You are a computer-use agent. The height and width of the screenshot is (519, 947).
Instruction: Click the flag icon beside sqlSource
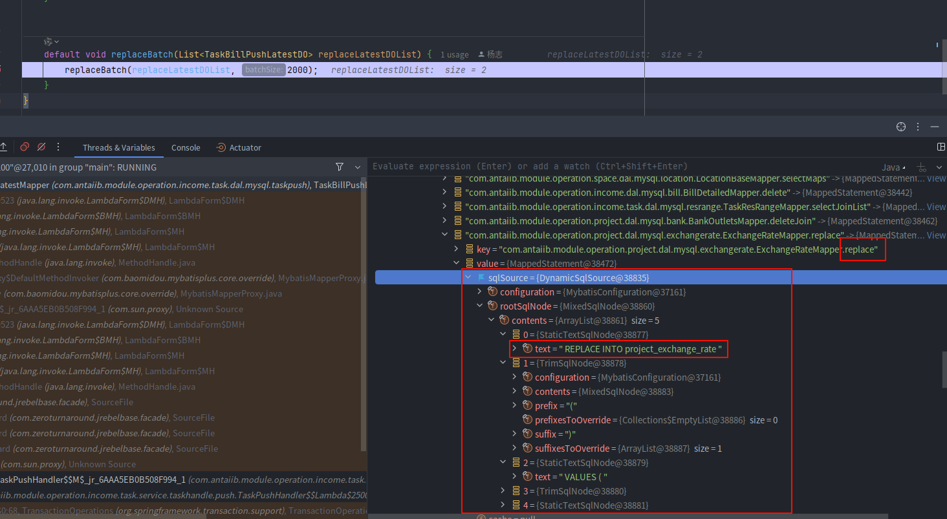481,278
